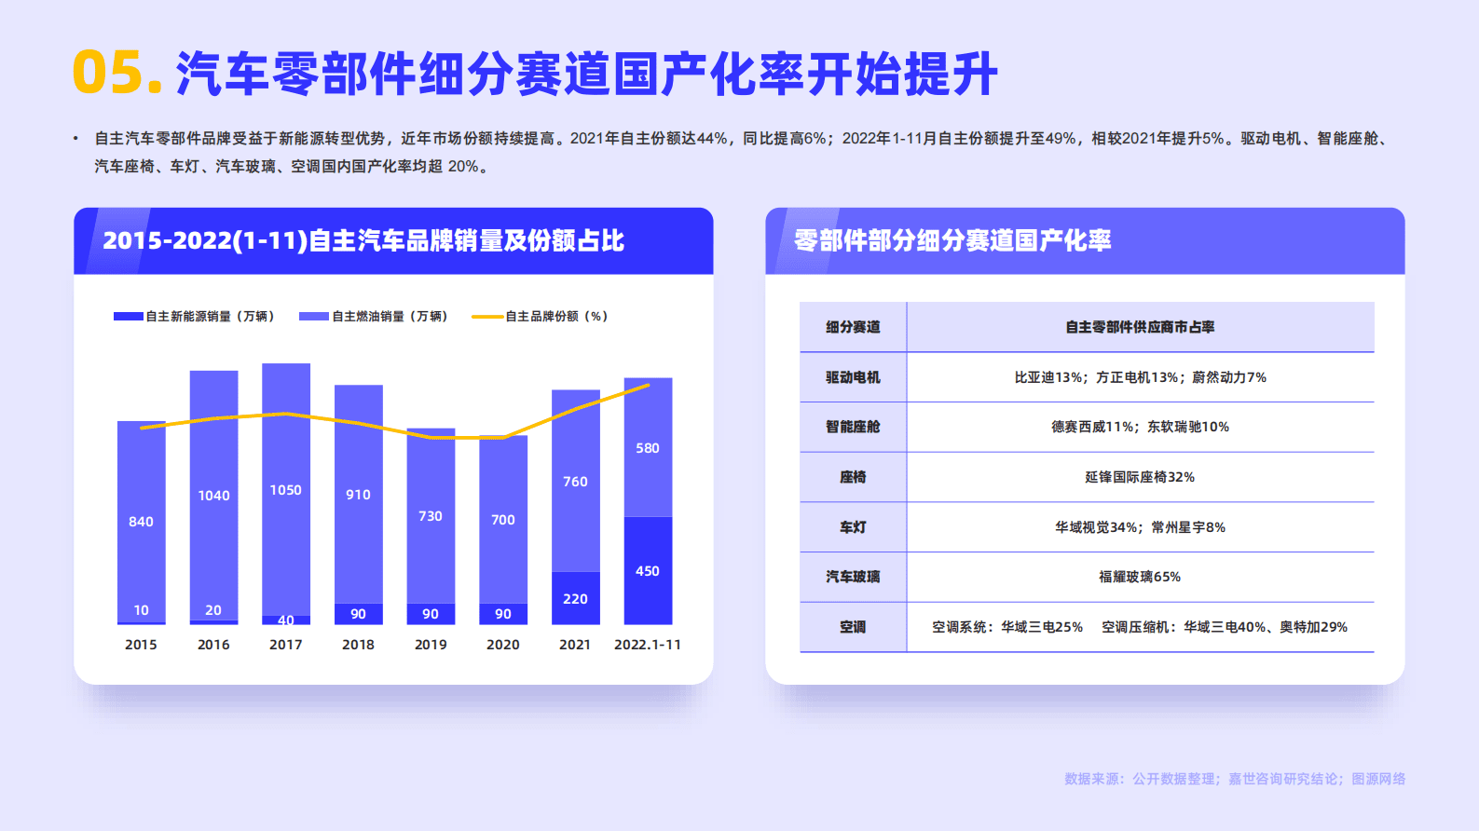Viewport: 1479px width, 831px height.
Task: Click the chart header 2015-2022(1-11)自主汽车品牌销量及份额占比
Action: pos(363,240)
